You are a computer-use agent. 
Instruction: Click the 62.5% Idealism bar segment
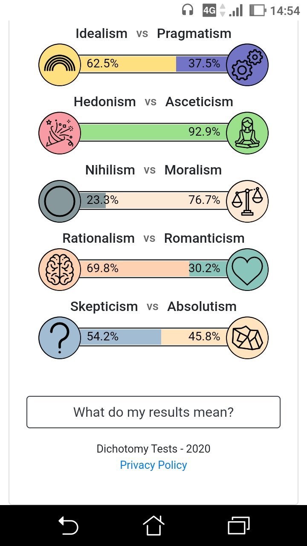click(128, 64)
